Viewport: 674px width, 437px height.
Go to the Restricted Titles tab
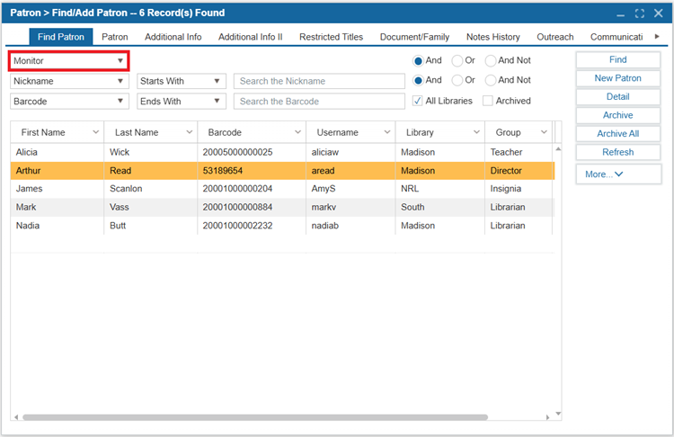[x=331, y=37]
